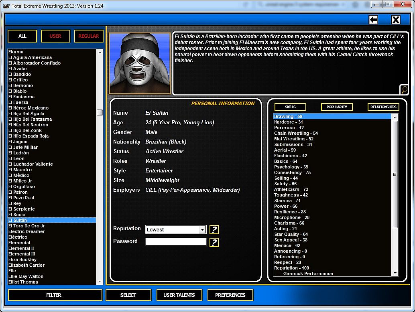Select Elliot Thomas
The width and height of the screenshot is (415, 312).
click(x=52, y=282)
